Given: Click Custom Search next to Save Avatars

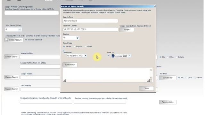Looking at the screenshot, I should (12, 89).
